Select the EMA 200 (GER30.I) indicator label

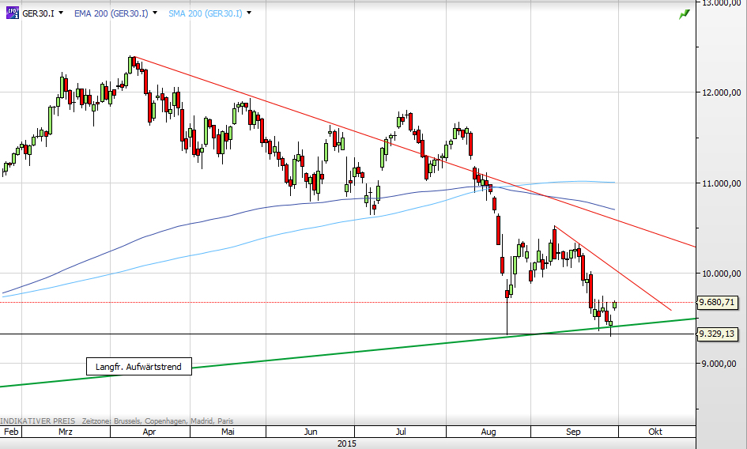(111, 13)
